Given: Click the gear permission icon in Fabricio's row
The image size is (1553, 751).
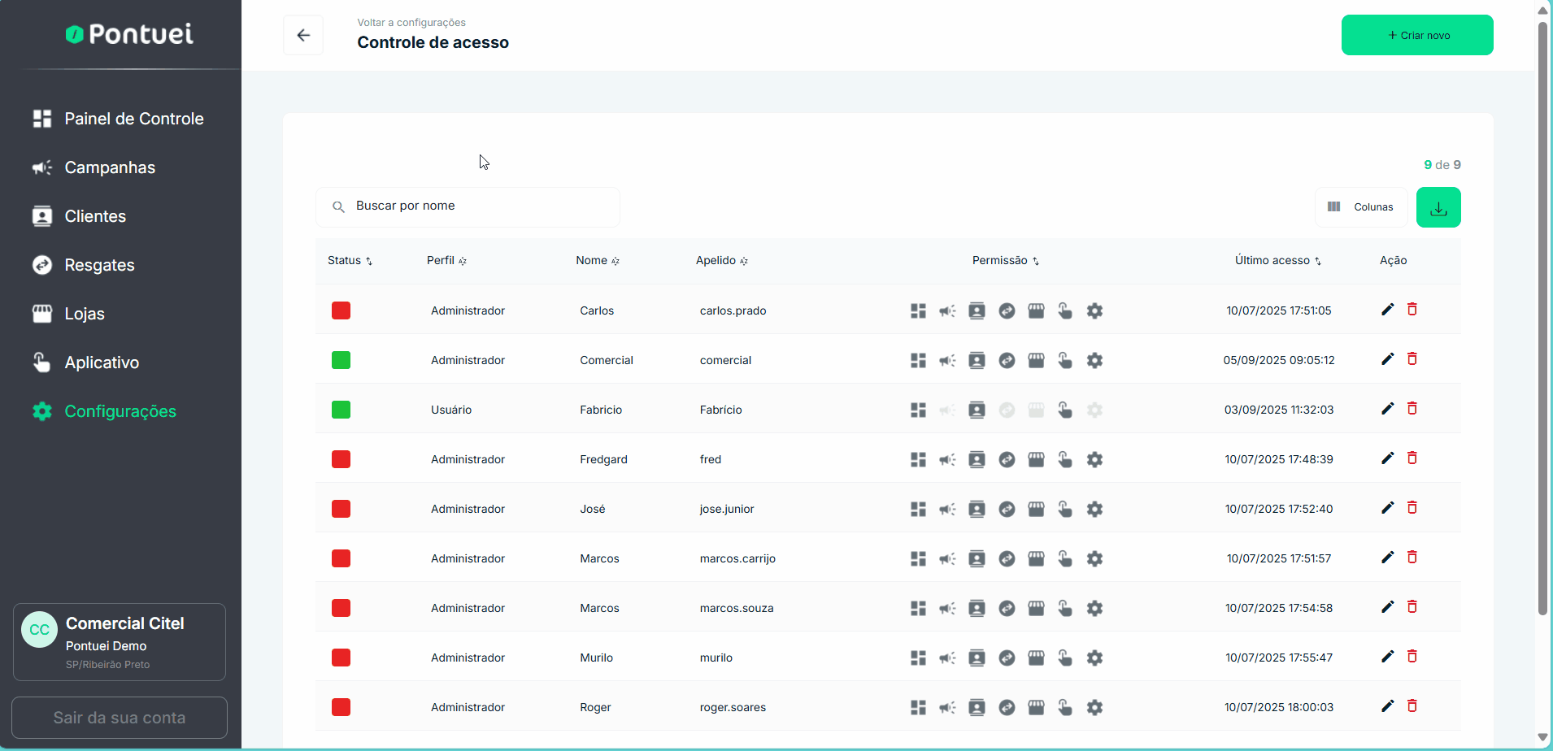Looking at the screenshot, I should coord(1094,410).
